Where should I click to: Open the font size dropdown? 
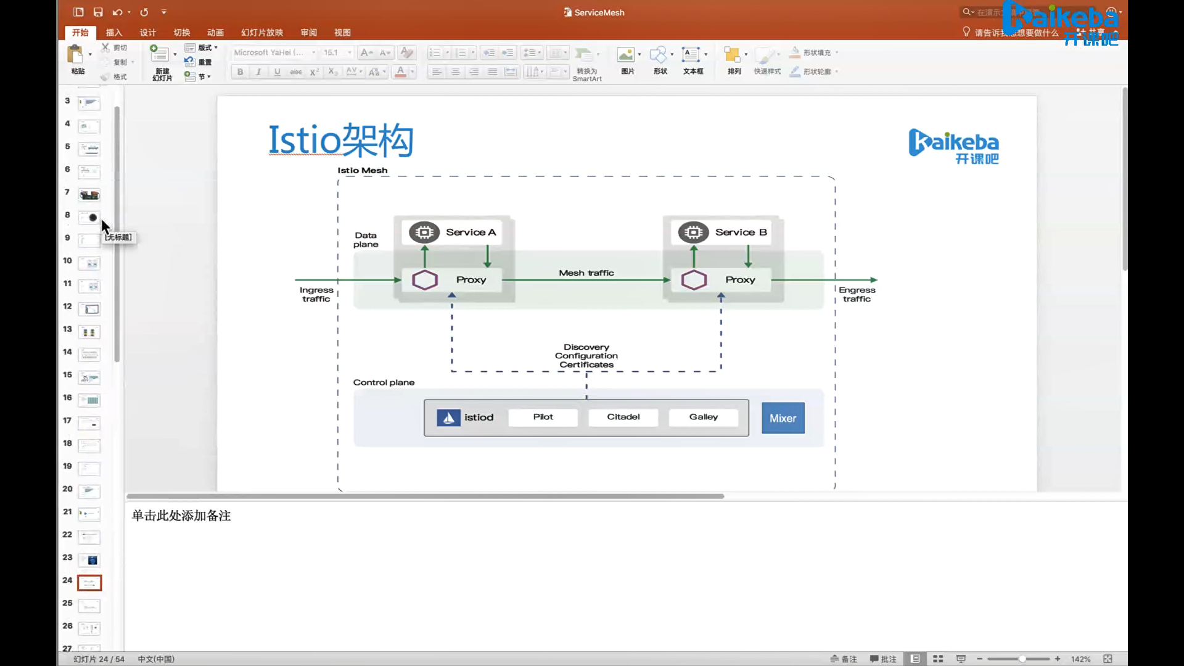350,52
